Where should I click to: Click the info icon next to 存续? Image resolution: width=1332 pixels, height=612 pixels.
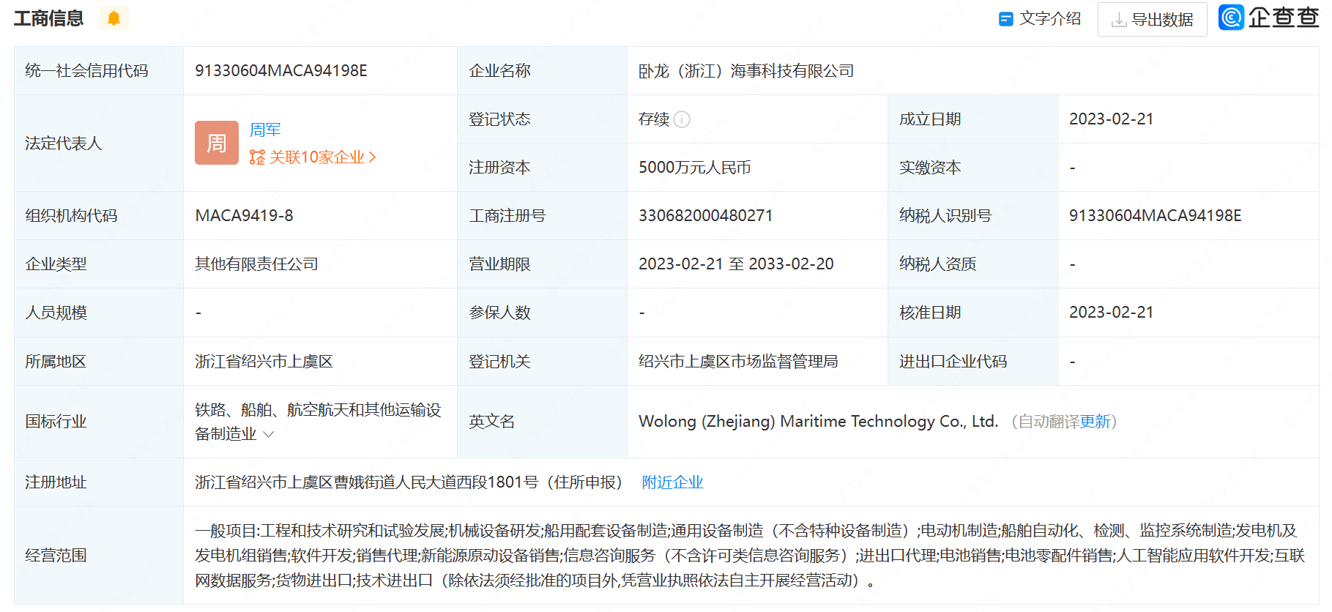(x=682, y=119)
